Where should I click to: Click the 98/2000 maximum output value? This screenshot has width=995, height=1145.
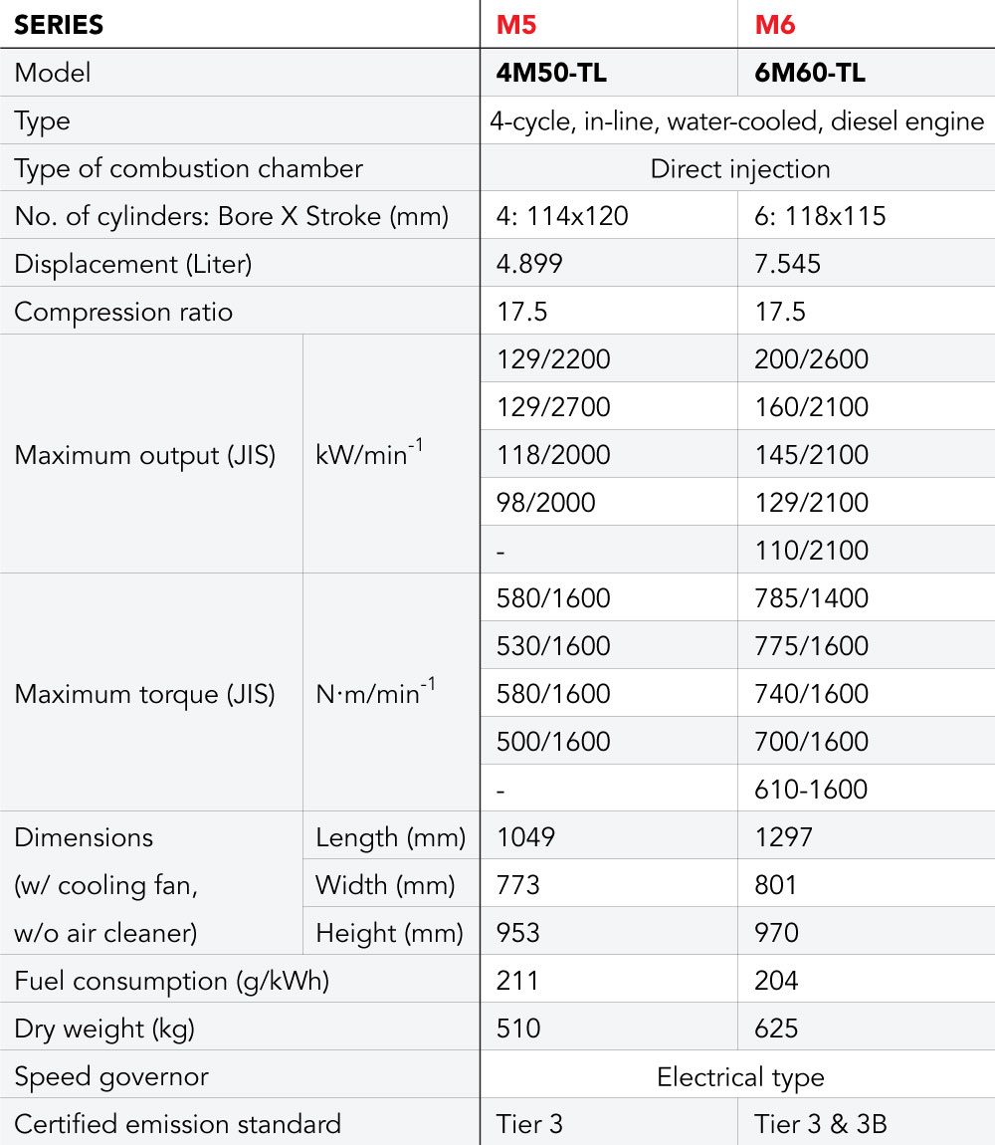[545, 503]
